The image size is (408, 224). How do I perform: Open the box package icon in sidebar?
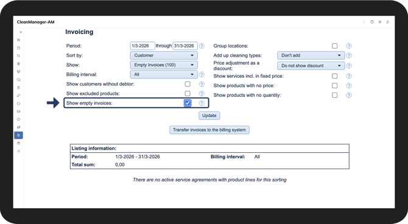(18, 143)
